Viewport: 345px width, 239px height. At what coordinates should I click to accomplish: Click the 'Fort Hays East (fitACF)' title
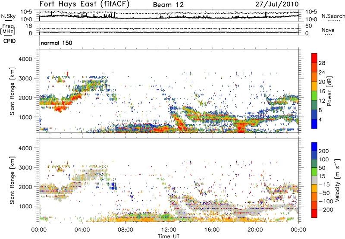84,4
